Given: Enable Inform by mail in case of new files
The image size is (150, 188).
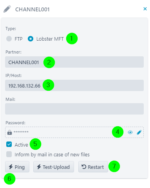Looking at the screenshot, I should [9, 154].
